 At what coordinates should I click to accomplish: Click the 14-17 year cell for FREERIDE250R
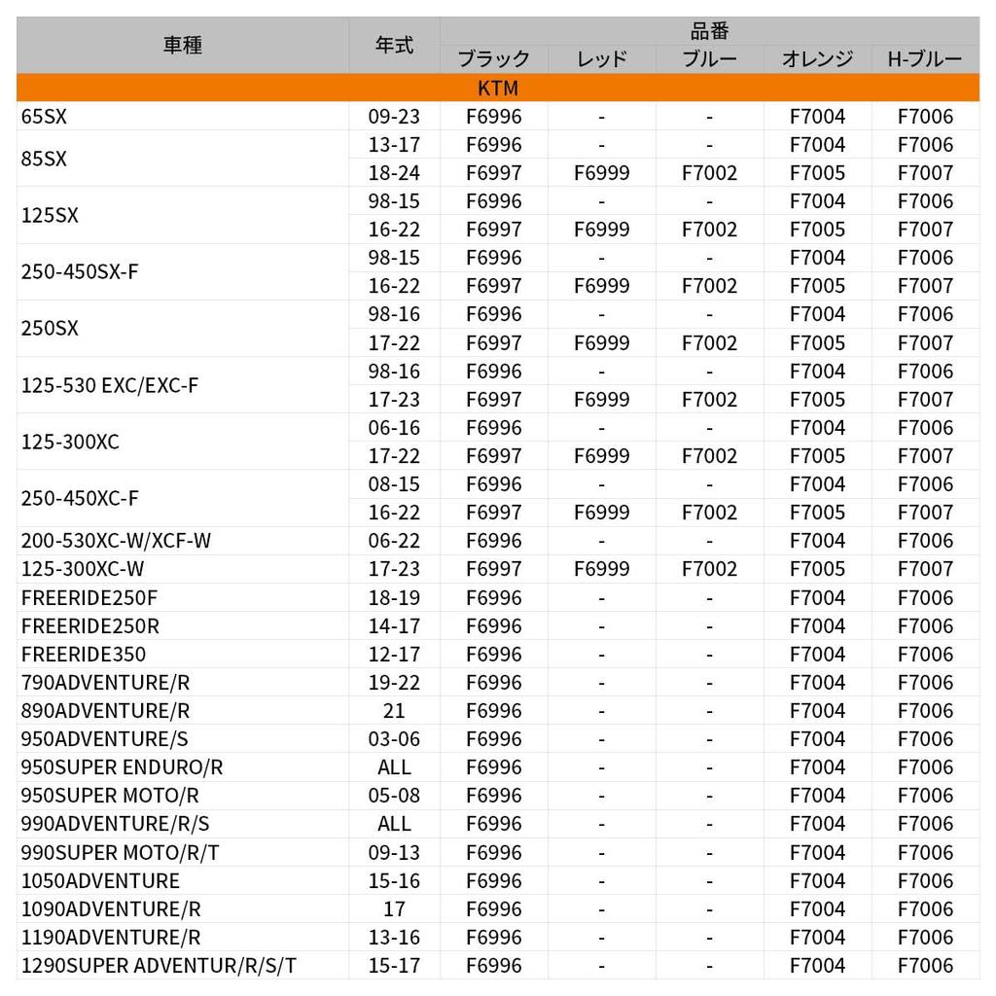394,625
